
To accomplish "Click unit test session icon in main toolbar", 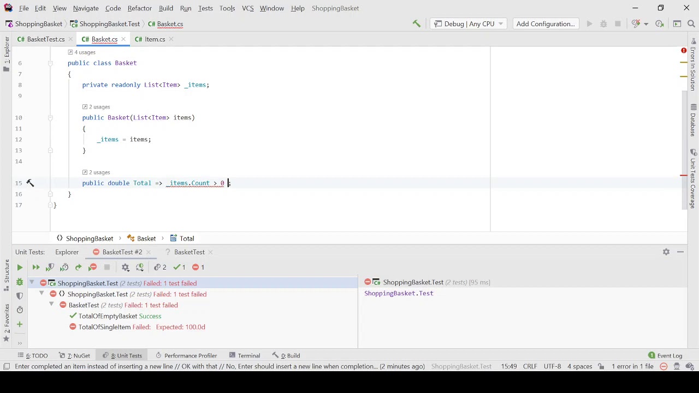I will (636, 23).
